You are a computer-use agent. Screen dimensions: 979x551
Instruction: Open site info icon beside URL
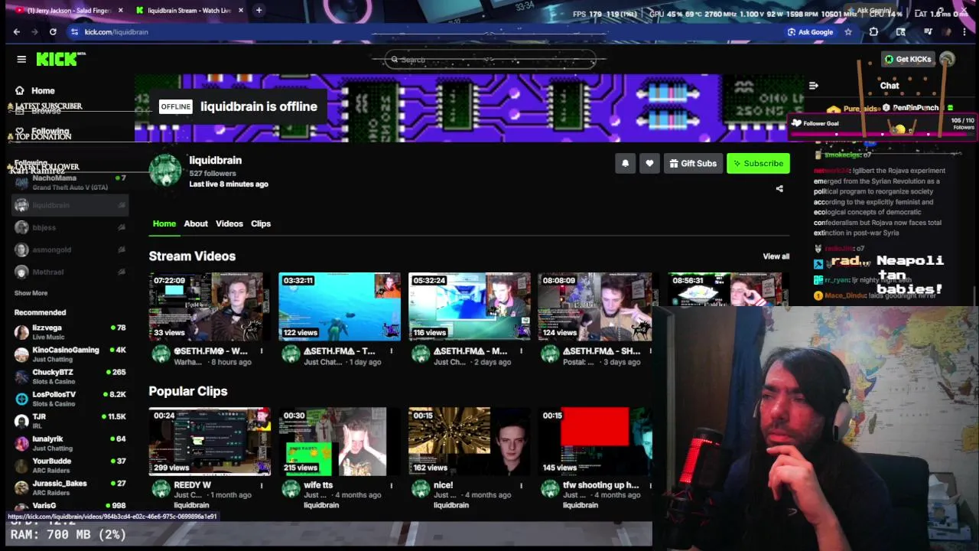pos(74,32)
